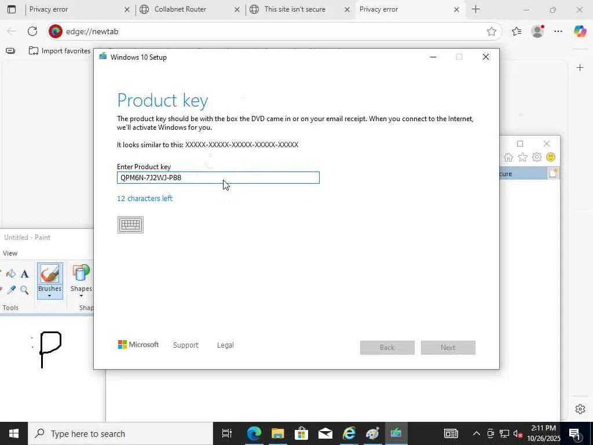
Task: Open Microsoft Edge from the taskbar
Action: (254, 433)
